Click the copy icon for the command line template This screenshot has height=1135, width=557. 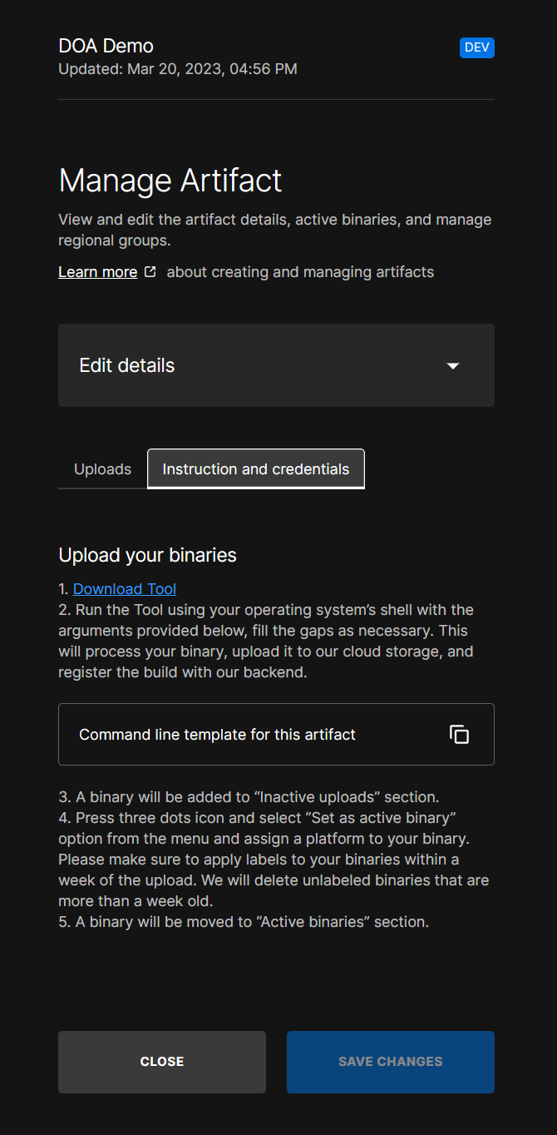pyautogui.click(x=459, y=734)
